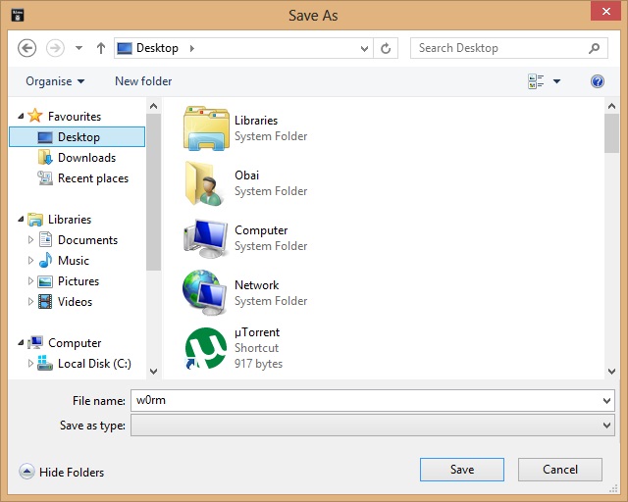This screenshot has height=502, width=628.
Task: Click the Computer name in file list
Action: (x=261, y=230)
